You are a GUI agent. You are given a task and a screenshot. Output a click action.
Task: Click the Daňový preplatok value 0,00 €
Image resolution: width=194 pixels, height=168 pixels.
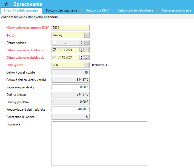coord(70,102)
